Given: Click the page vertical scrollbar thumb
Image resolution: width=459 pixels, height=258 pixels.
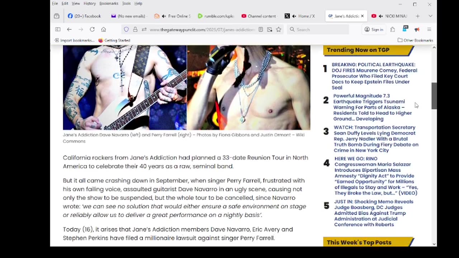Looking at the screenshot, I should (434, 96).
